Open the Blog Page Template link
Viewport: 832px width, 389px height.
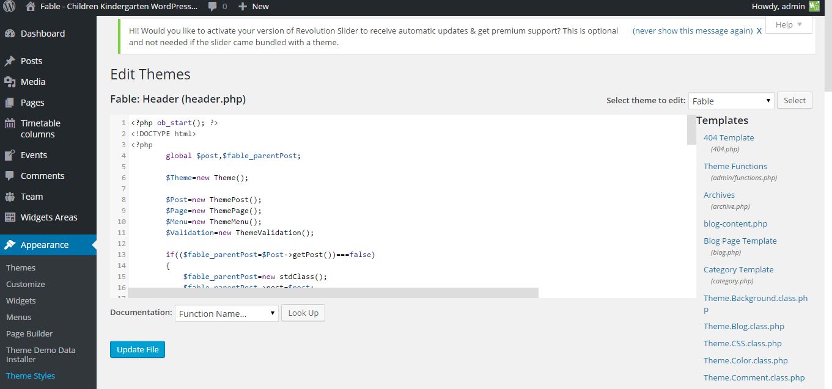[740, 241]
